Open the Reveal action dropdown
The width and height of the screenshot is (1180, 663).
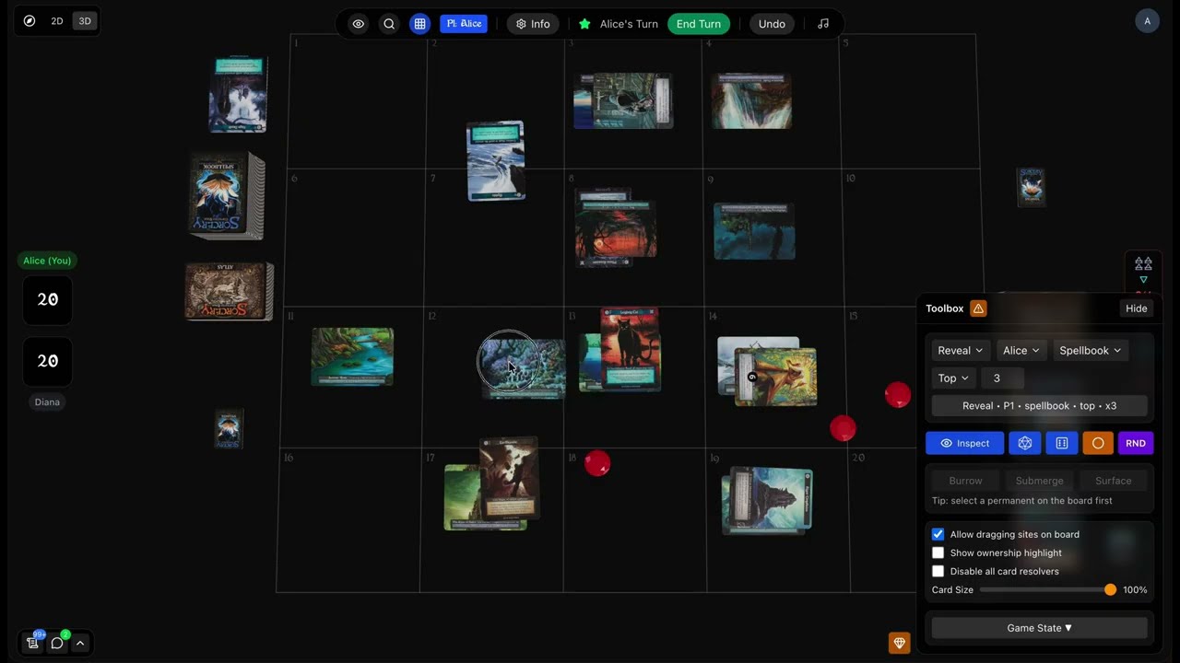tap(961, 350)
